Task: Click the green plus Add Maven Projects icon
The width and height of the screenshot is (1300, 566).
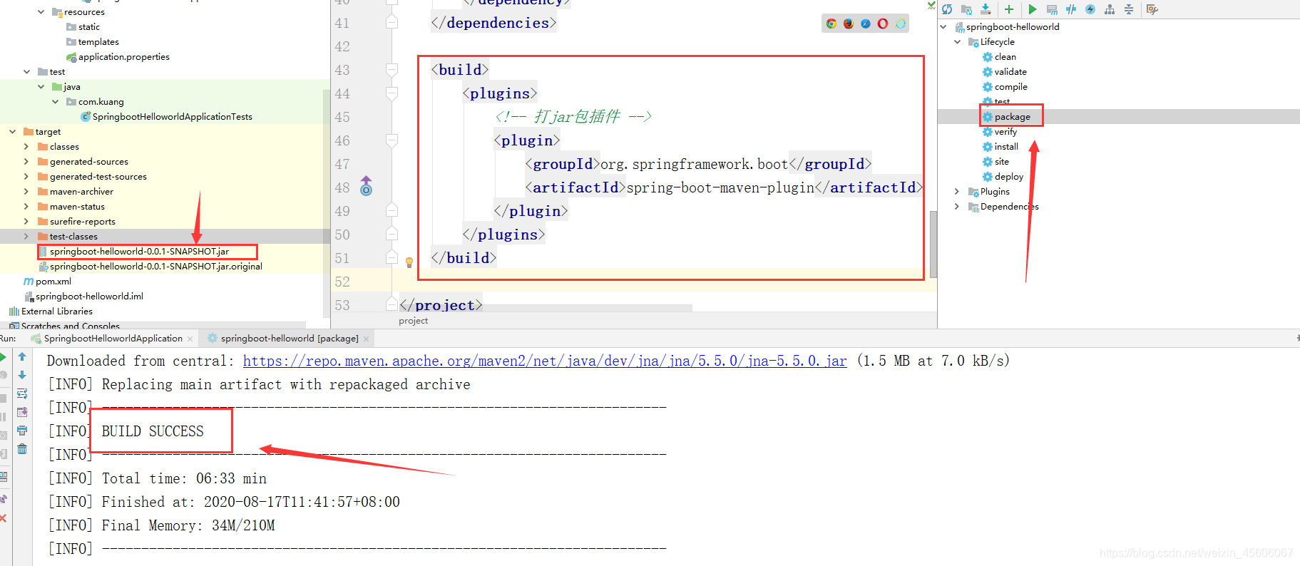Action: (x=1009, y=9)
